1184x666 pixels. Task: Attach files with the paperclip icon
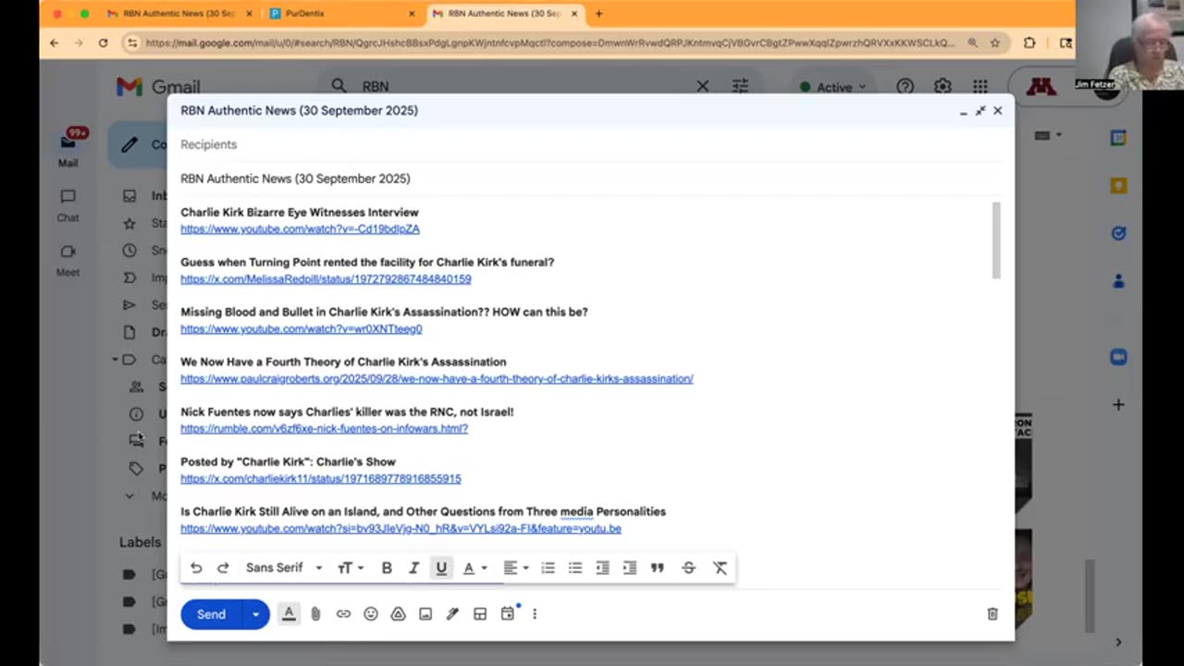tap(315, 613)
